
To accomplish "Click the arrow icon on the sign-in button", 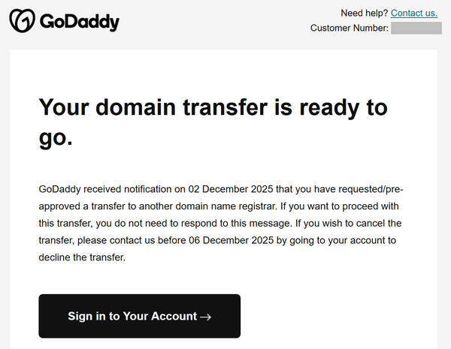I will tap(206, 317).
